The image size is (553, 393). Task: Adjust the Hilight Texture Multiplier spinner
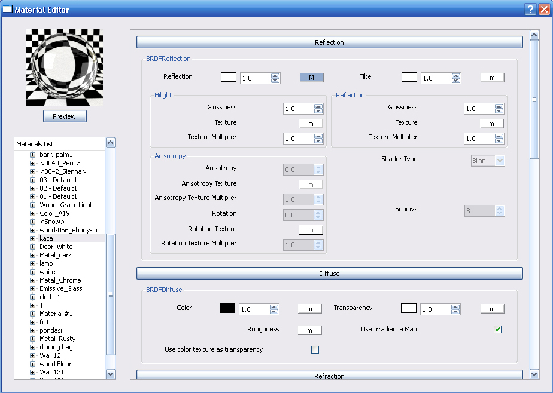click(318, 139)
